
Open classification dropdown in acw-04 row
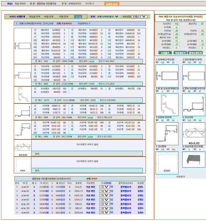104,212
